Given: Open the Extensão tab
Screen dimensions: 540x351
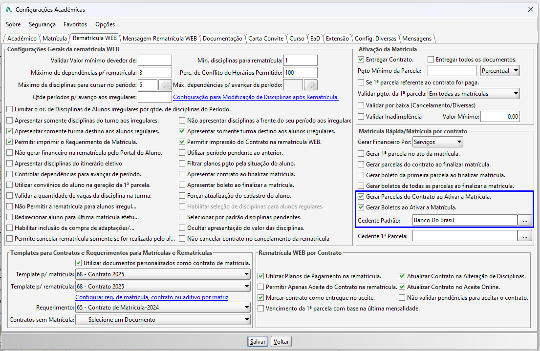Looking at the screenshot, I should [337, 39].
